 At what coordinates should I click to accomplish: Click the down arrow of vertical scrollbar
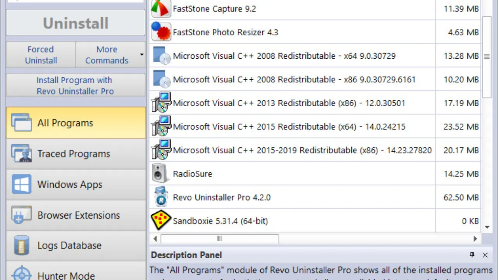pos(487,227)
